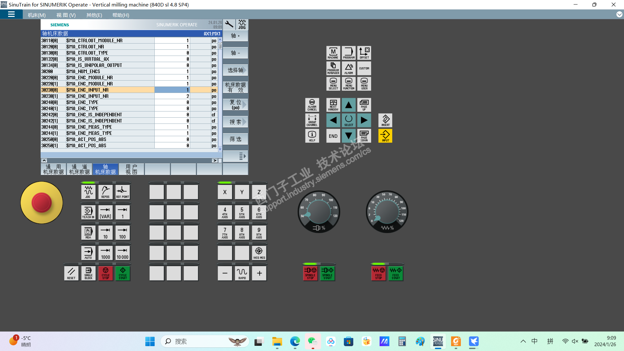Click the red emergency stop button
Viewport: 624px width, 351px height.
tap(42, 202)
